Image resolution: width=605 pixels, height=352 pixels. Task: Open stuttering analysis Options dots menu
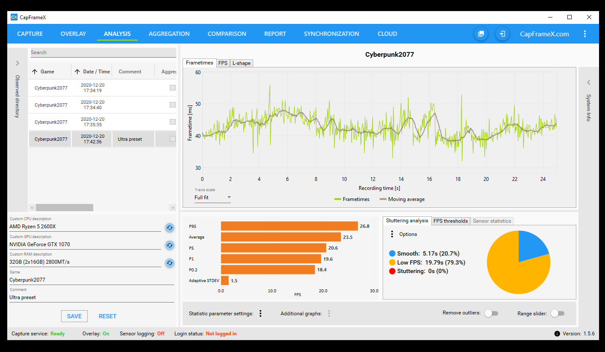tap(392, 234)
